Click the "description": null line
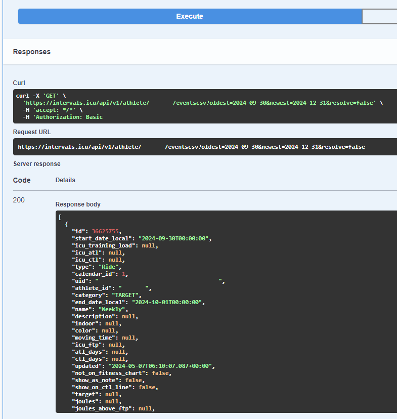 click(x=105, y=316)
